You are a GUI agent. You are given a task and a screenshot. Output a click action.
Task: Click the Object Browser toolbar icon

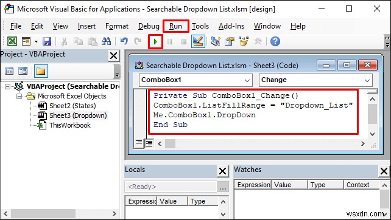pyautogui.click(x=244, y=41)
